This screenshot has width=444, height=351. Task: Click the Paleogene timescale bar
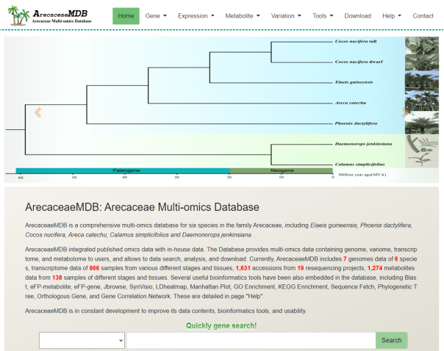pyautogui.click(x=123, y=170)
